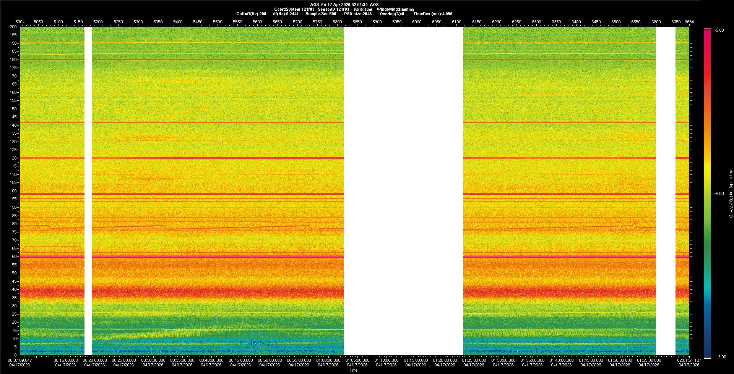Click the 01:00:00.000 time axis tick
The image size is (734, 374).
click(x=328, y=360)
